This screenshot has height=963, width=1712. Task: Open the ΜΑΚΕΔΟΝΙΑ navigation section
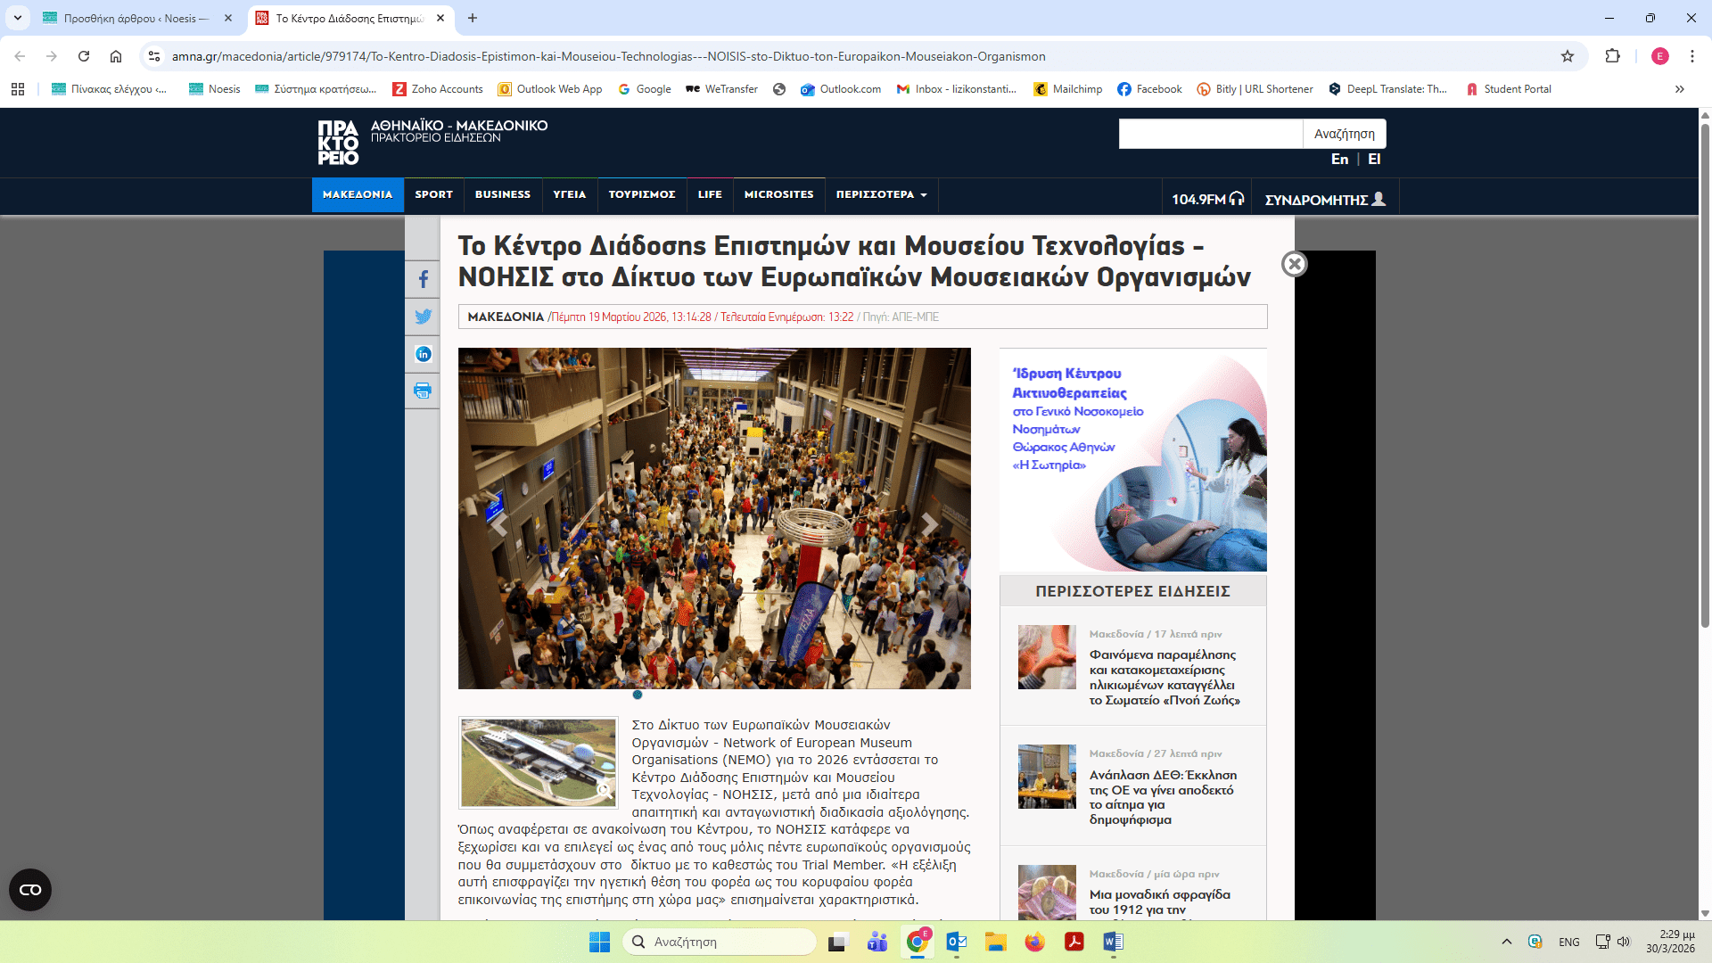point(358,194)
